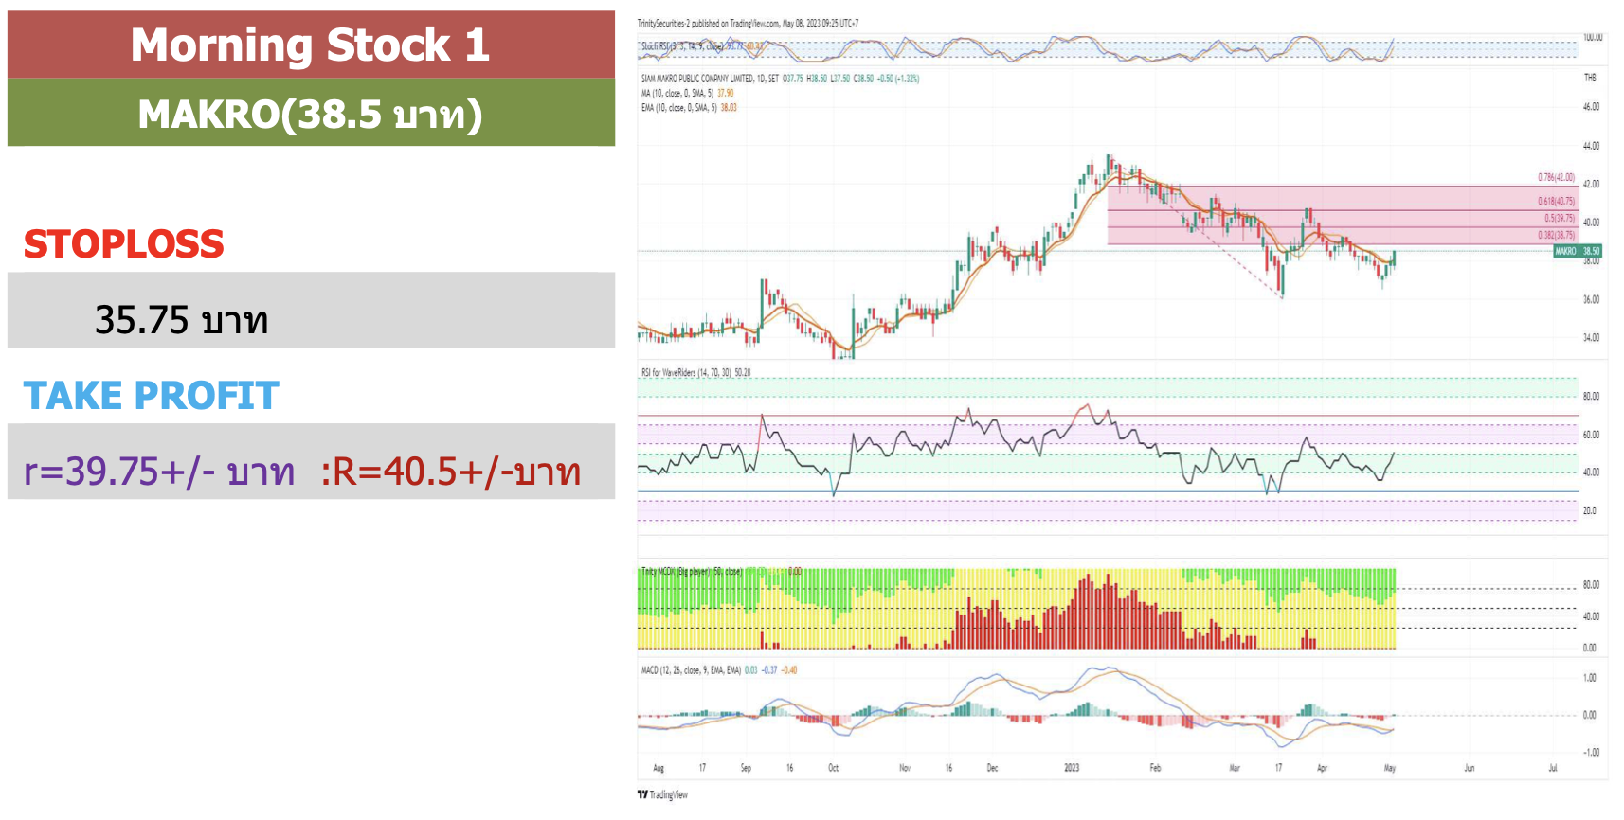The height and width of the screenshot is (820, 1624).
Task: Click the purple 'r=39.75+/- บาท' target
Action: pos(159,471)
